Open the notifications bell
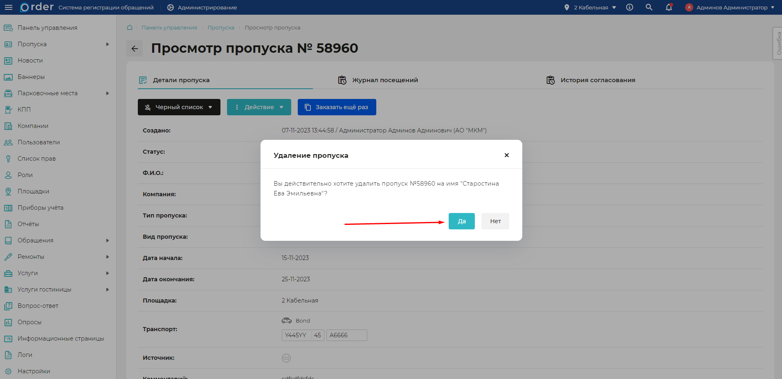 pos(669,7)
